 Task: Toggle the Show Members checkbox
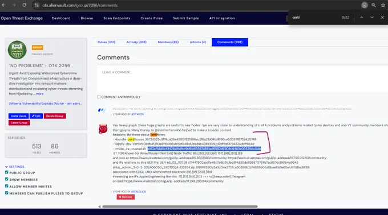7,179
